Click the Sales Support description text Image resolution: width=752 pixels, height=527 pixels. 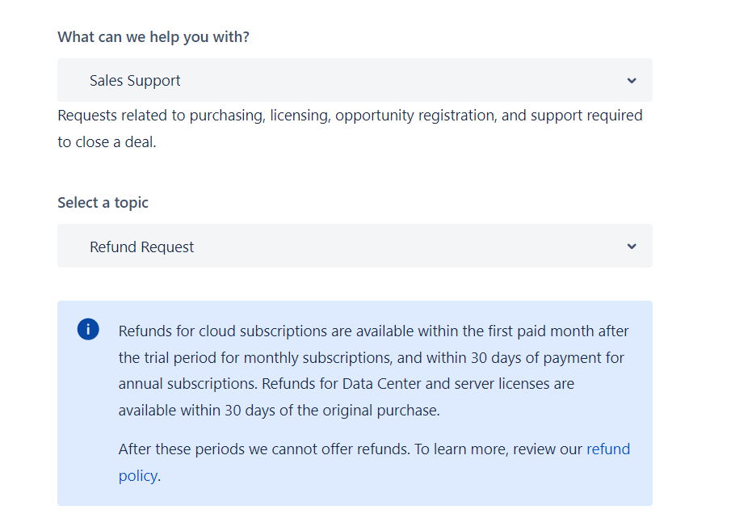pos(350,116)
